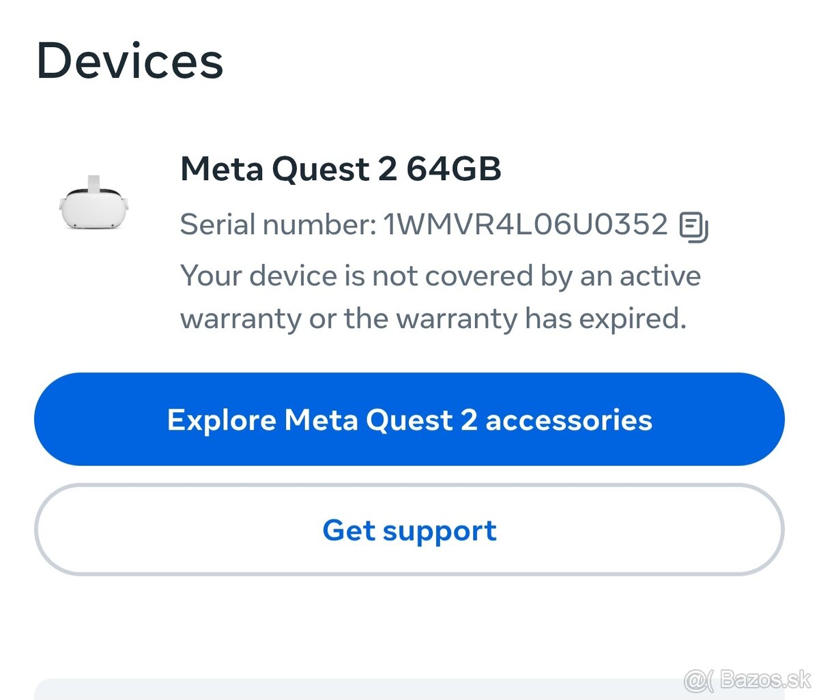Click the Get support pill button
The width and height of the screenshot is (819, 700).
[409, 530]
